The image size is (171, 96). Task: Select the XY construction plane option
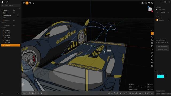(x=158, y=43)
